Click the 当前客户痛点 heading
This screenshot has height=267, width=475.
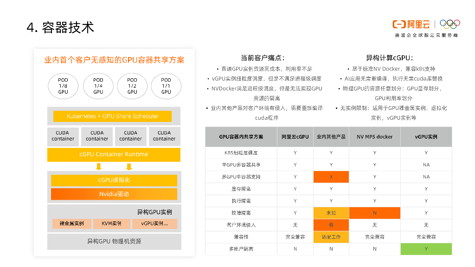pos(263,58)
